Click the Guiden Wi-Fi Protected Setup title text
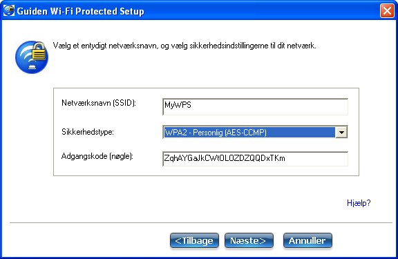This screenshot has width=398, height=259. (x=80, y=12)
